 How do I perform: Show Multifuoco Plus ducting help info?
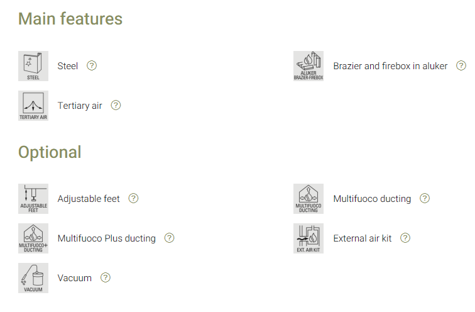coord(169,238)
